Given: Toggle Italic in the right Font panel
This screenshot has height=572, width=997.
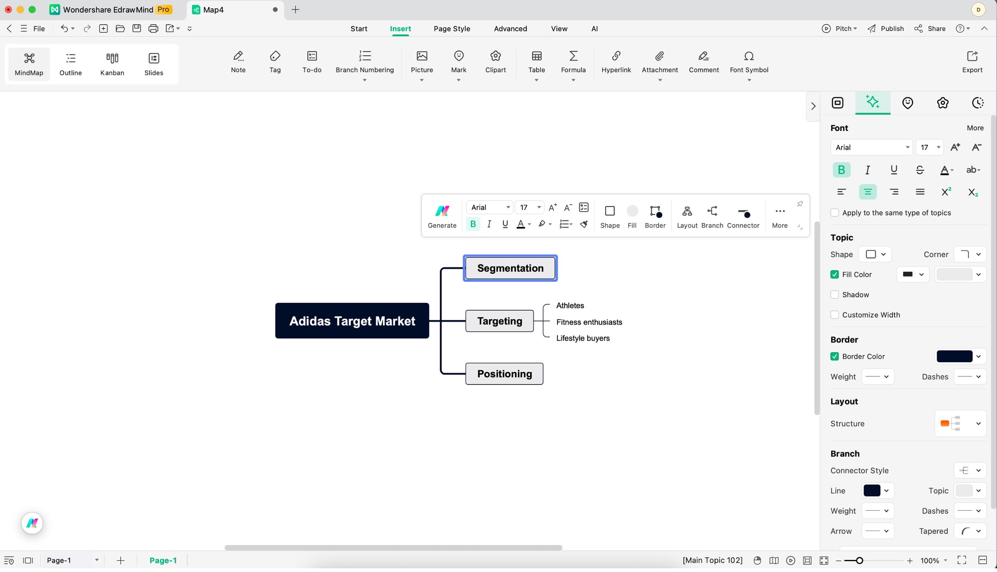Looking at the screenshot, I should [867, 169].
